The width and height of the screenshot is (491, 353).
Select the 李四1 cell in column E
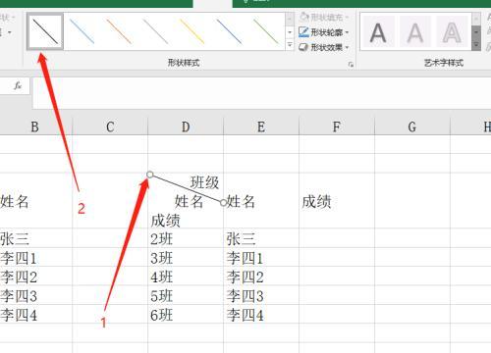[x=261, y=257]
